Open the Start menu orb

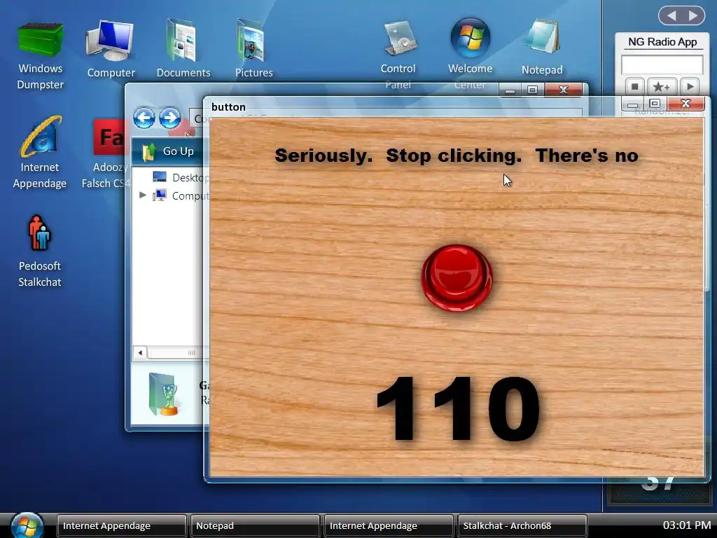click(27, 525)
